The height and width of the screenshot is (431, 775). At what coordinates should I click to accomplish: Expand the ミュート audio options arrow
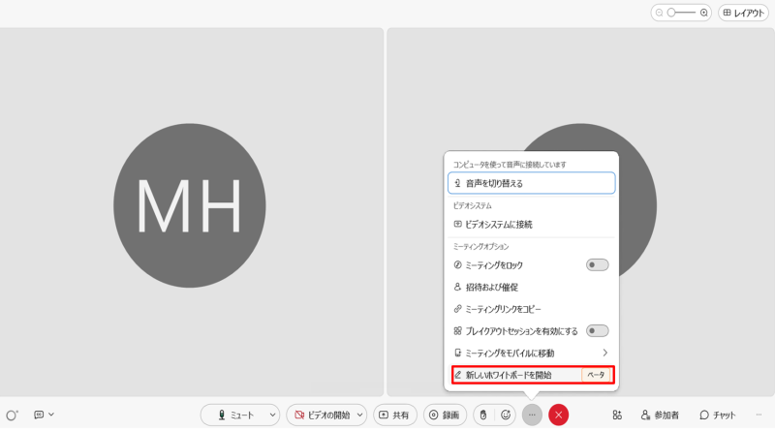click(x=271, y=415)
